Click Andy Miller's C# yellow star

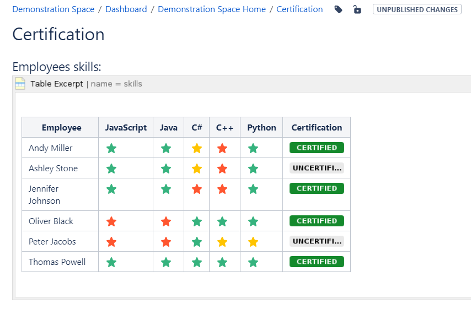point(197,148)
